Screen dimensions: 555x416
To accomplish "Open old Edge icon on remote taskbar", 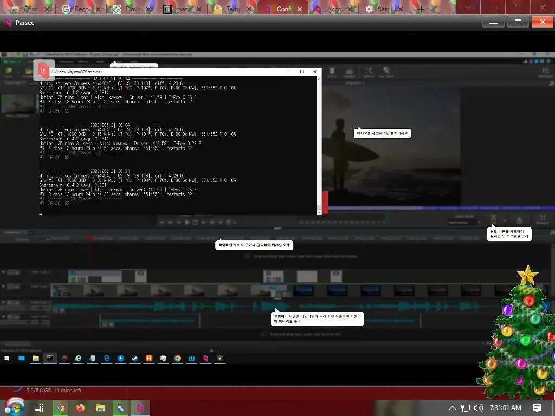I will click(x=107, y=359).
